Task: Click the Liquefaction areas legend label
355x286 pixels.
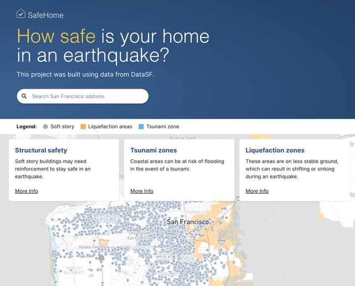Action: [x=110, y=127]
